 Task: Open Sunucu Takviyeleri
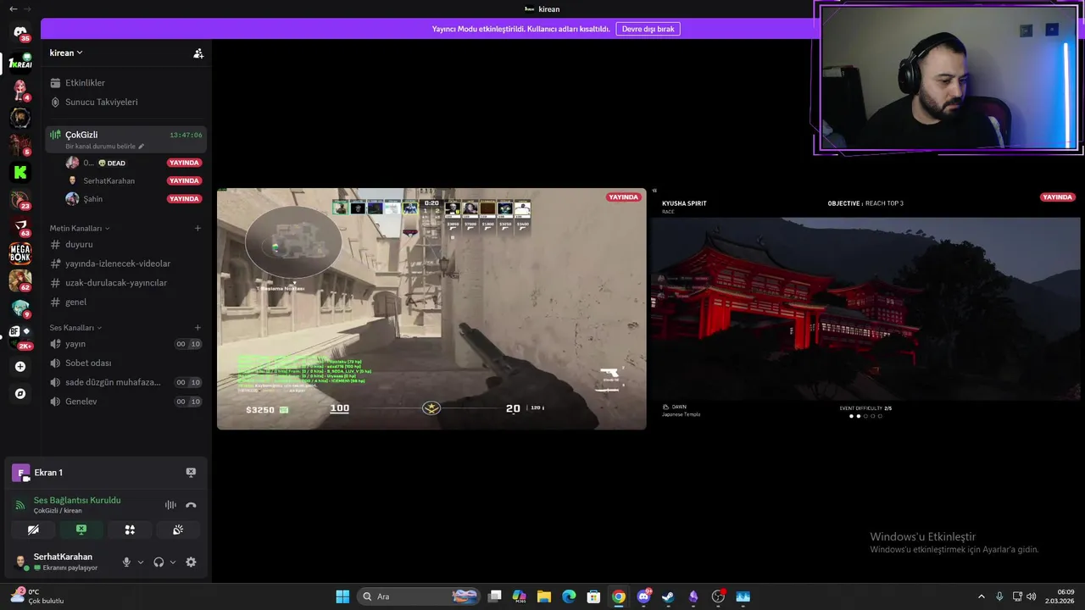[125, 102]
